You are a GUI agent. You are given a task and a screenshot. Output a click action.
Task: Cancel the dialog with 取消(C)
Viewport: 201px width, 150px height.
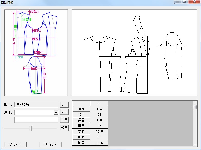click(50, 144)
